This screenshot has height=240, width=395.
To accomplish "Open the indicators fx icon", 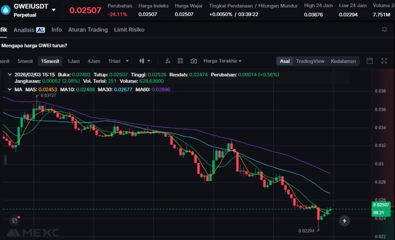I will tap(168, 61).
